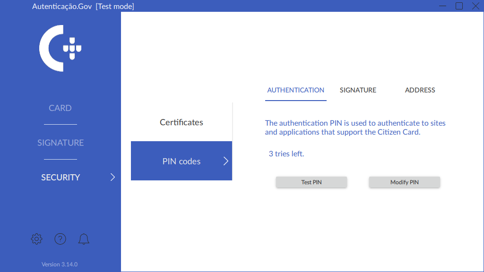Switch to the AUTHENTICATION tab

(x=296, y=90)
